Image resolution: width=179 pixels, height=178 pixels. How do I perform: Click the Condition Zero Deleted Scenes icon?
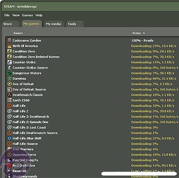tap(10, 57)
